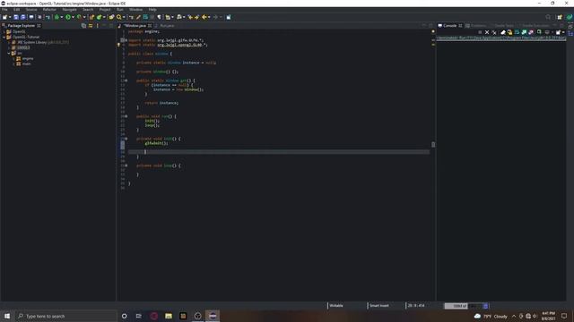Image resolution: width=574 pixels, height=322 pixels.
Task: Open the Source menu
Action: (31, 10)
